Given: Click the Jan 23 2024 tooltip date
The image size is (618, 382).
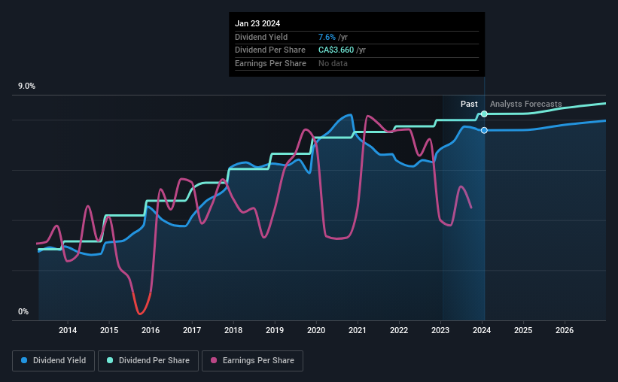Looking at the screenshot, I should [x=257, y=23].
